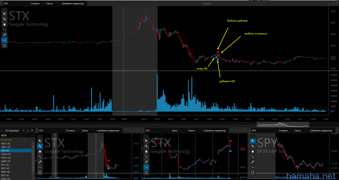Select the hand tool in 15-minute STX chart
This screenshot has height=180, width=339.
click(40, 151)
